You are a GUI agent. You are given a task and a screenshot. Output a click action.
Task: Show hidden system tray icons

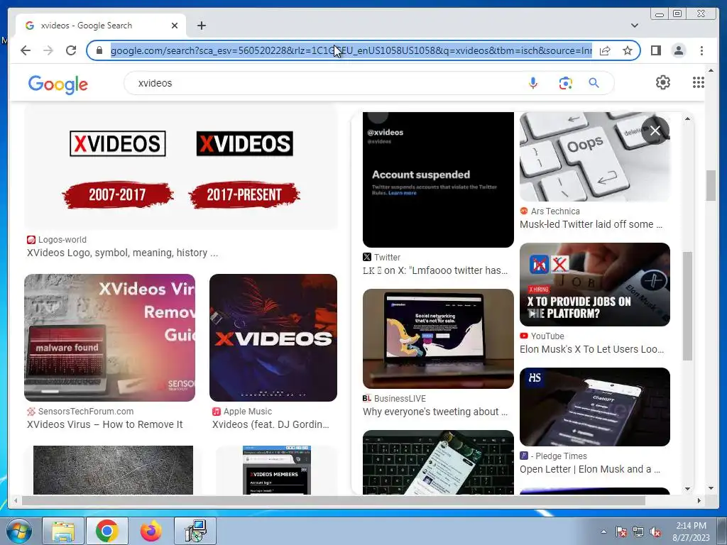click(x=603, y=532)
